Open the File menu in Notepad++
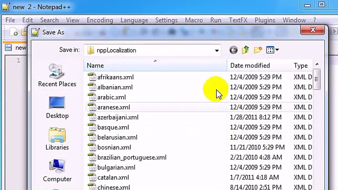 (10, 20)
